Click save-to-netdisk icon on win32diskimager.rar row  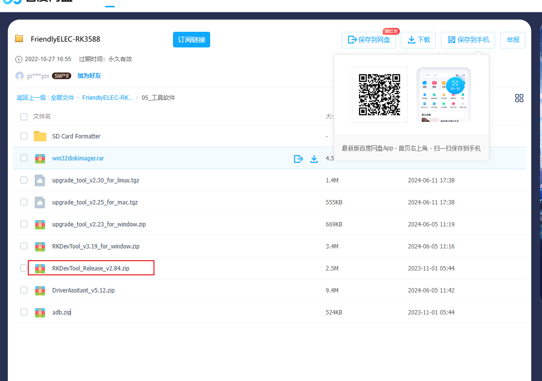click(x=298, y=159)
